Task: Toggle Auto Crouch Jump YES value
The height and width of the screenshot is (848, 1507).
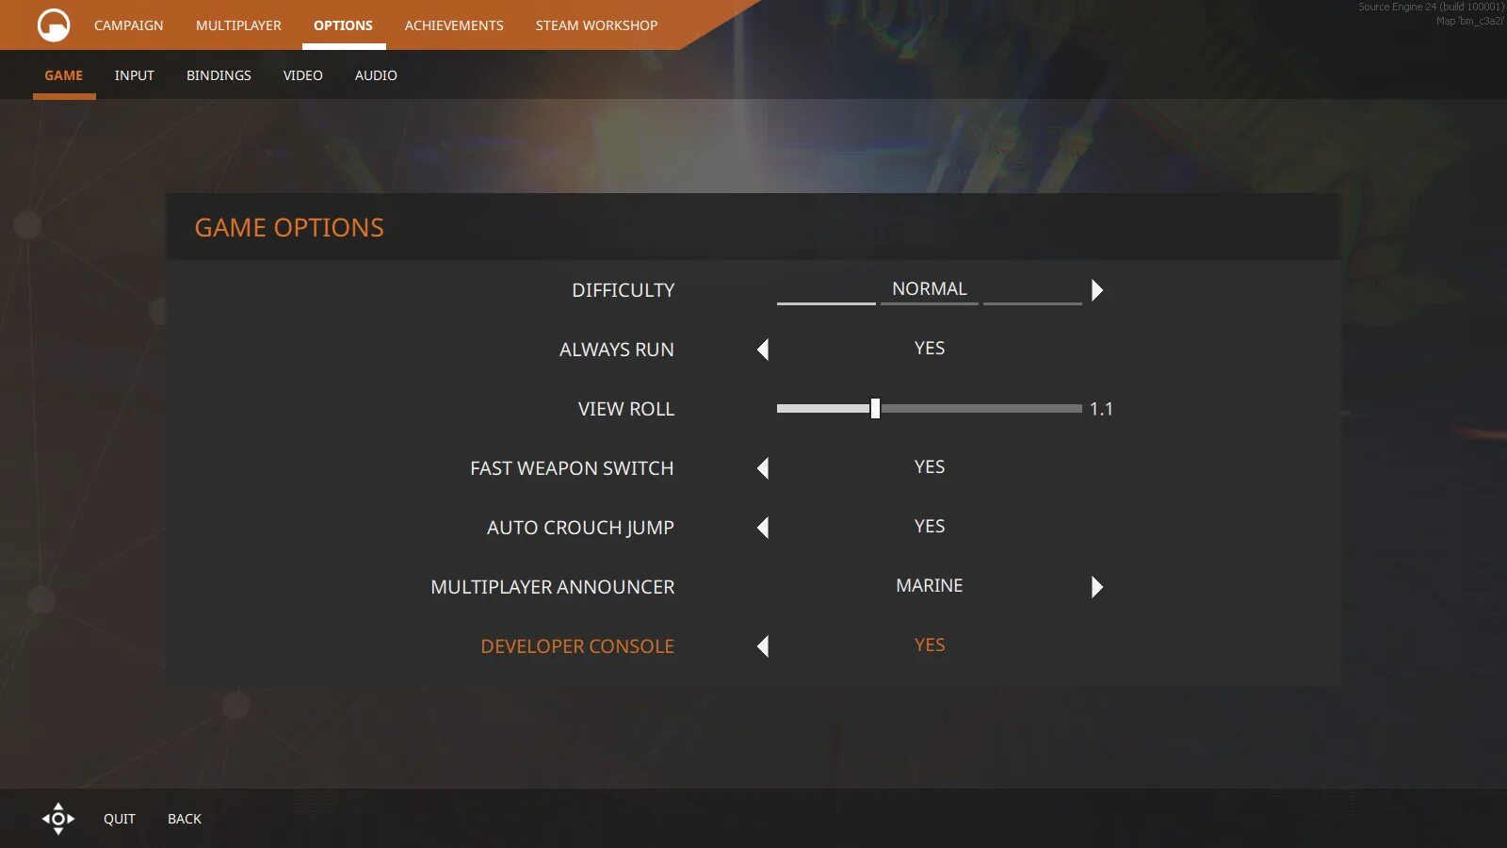Action: coord(930,527)
